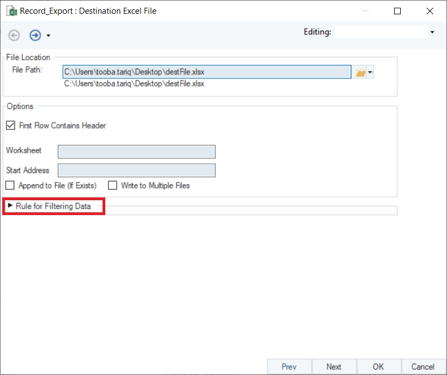This screenshot has width=447, height=375.
Task: Open the dropdown beside the forward arrow
Action: coord(49,36)
